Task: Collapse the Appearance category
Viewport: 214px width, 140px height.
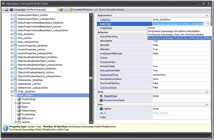Action: click(x=207, y=16)
